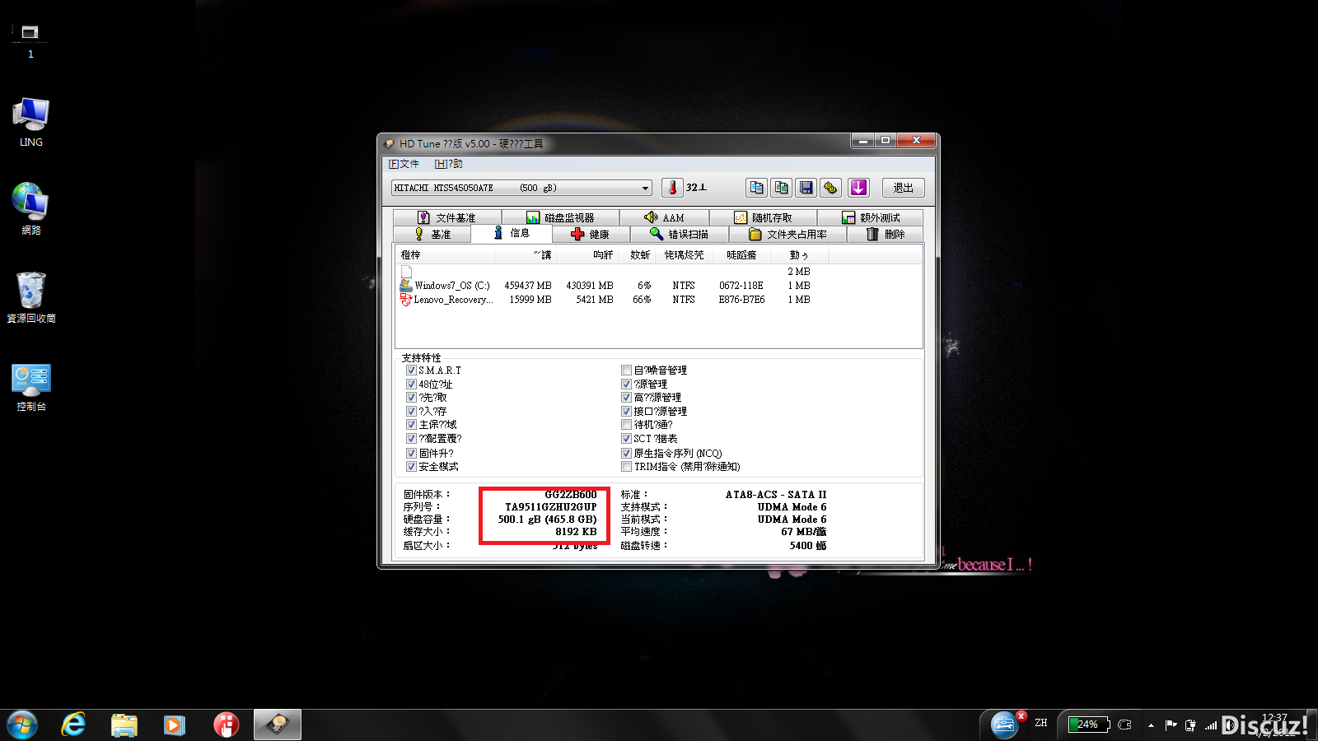Show hidden tray icons arrow

(1151, 725)
